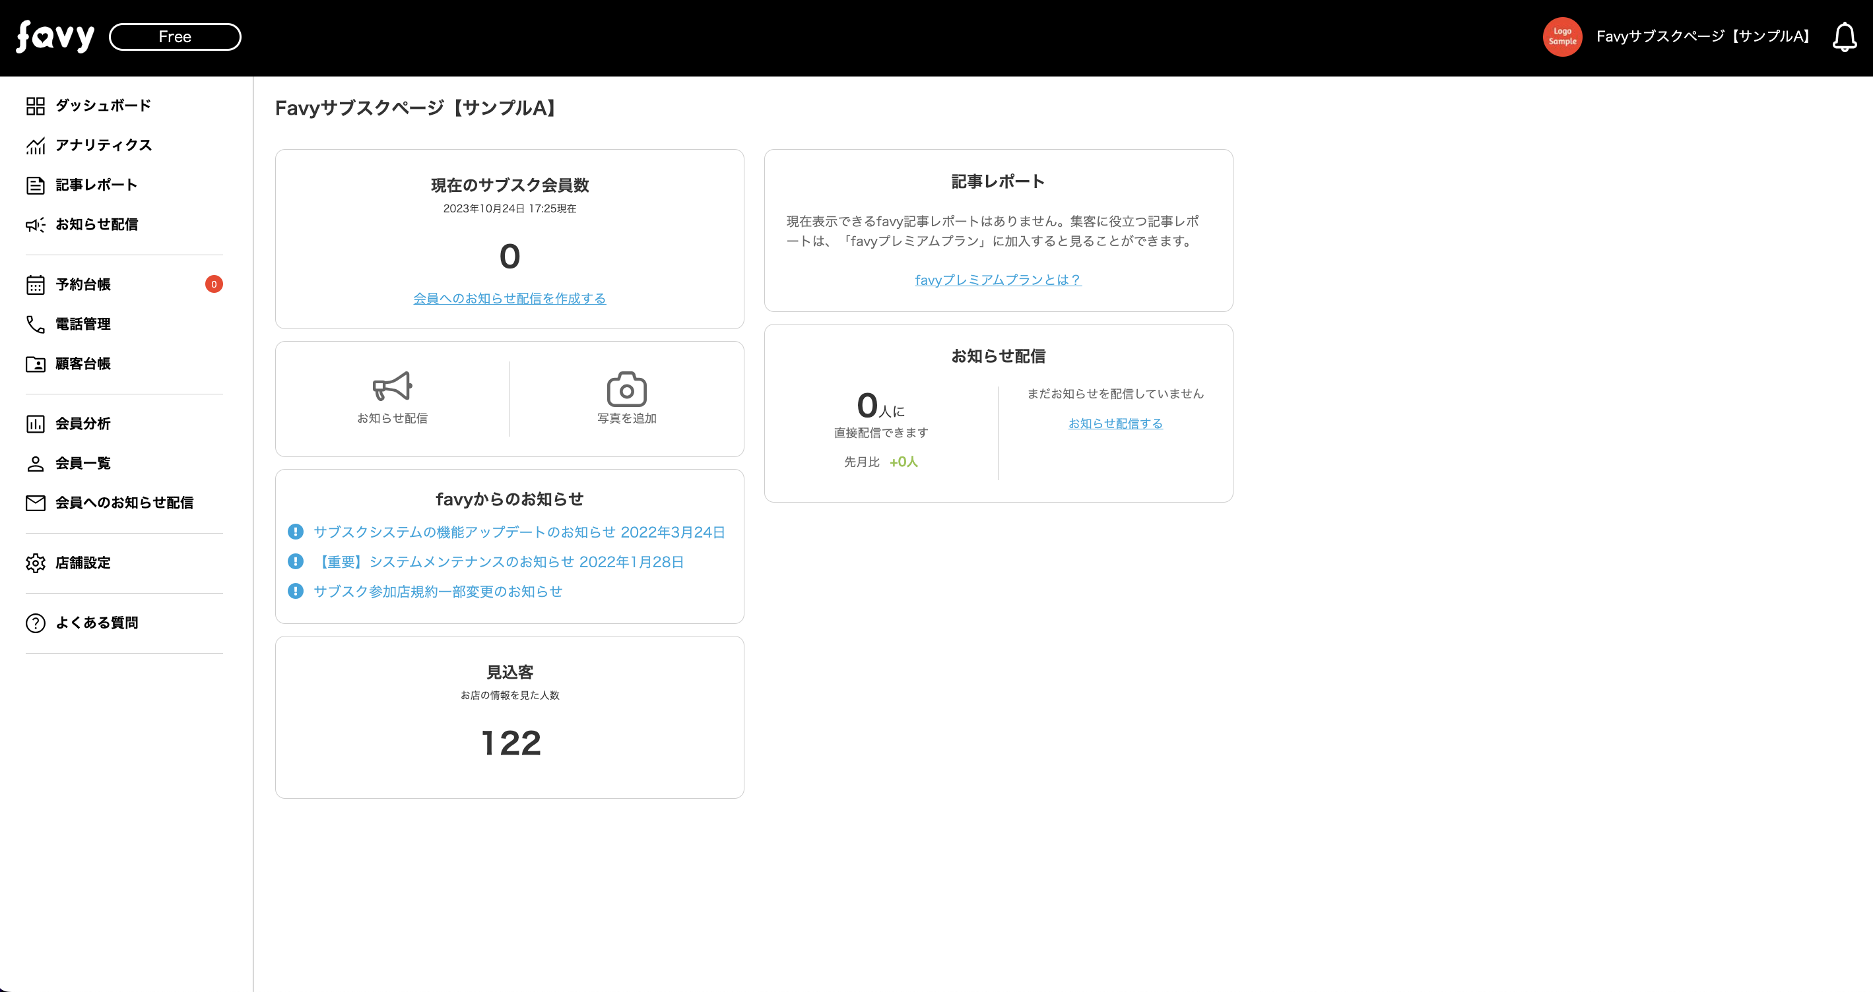Open 店舗設定 in sidebar
Viewport: 1873px width, 992px height.
coord(83,563)
